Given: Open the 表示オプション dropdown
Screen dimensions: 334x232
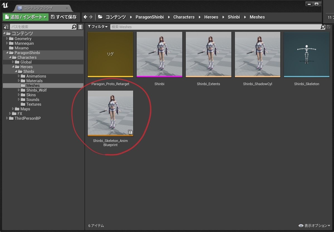Looking at the screenshot, I should pos(315,226).
